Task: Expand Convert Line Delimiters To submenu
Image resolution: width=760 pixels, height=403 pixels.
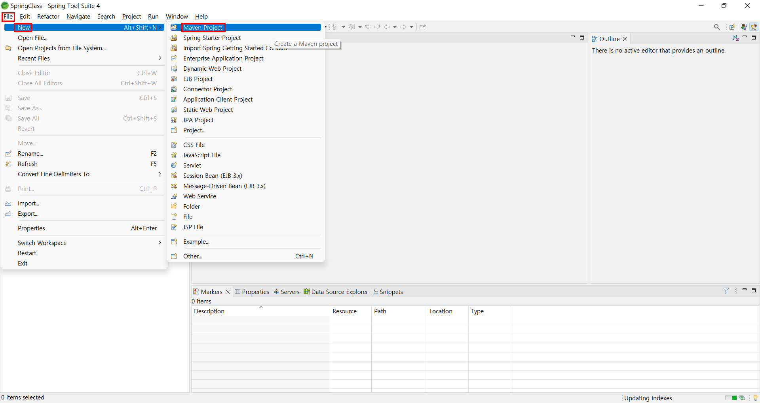Action: point(160,174)
